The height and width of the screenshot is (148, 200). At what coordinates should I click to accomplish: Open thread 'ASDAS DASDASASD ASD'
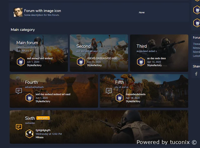(102, 58)
